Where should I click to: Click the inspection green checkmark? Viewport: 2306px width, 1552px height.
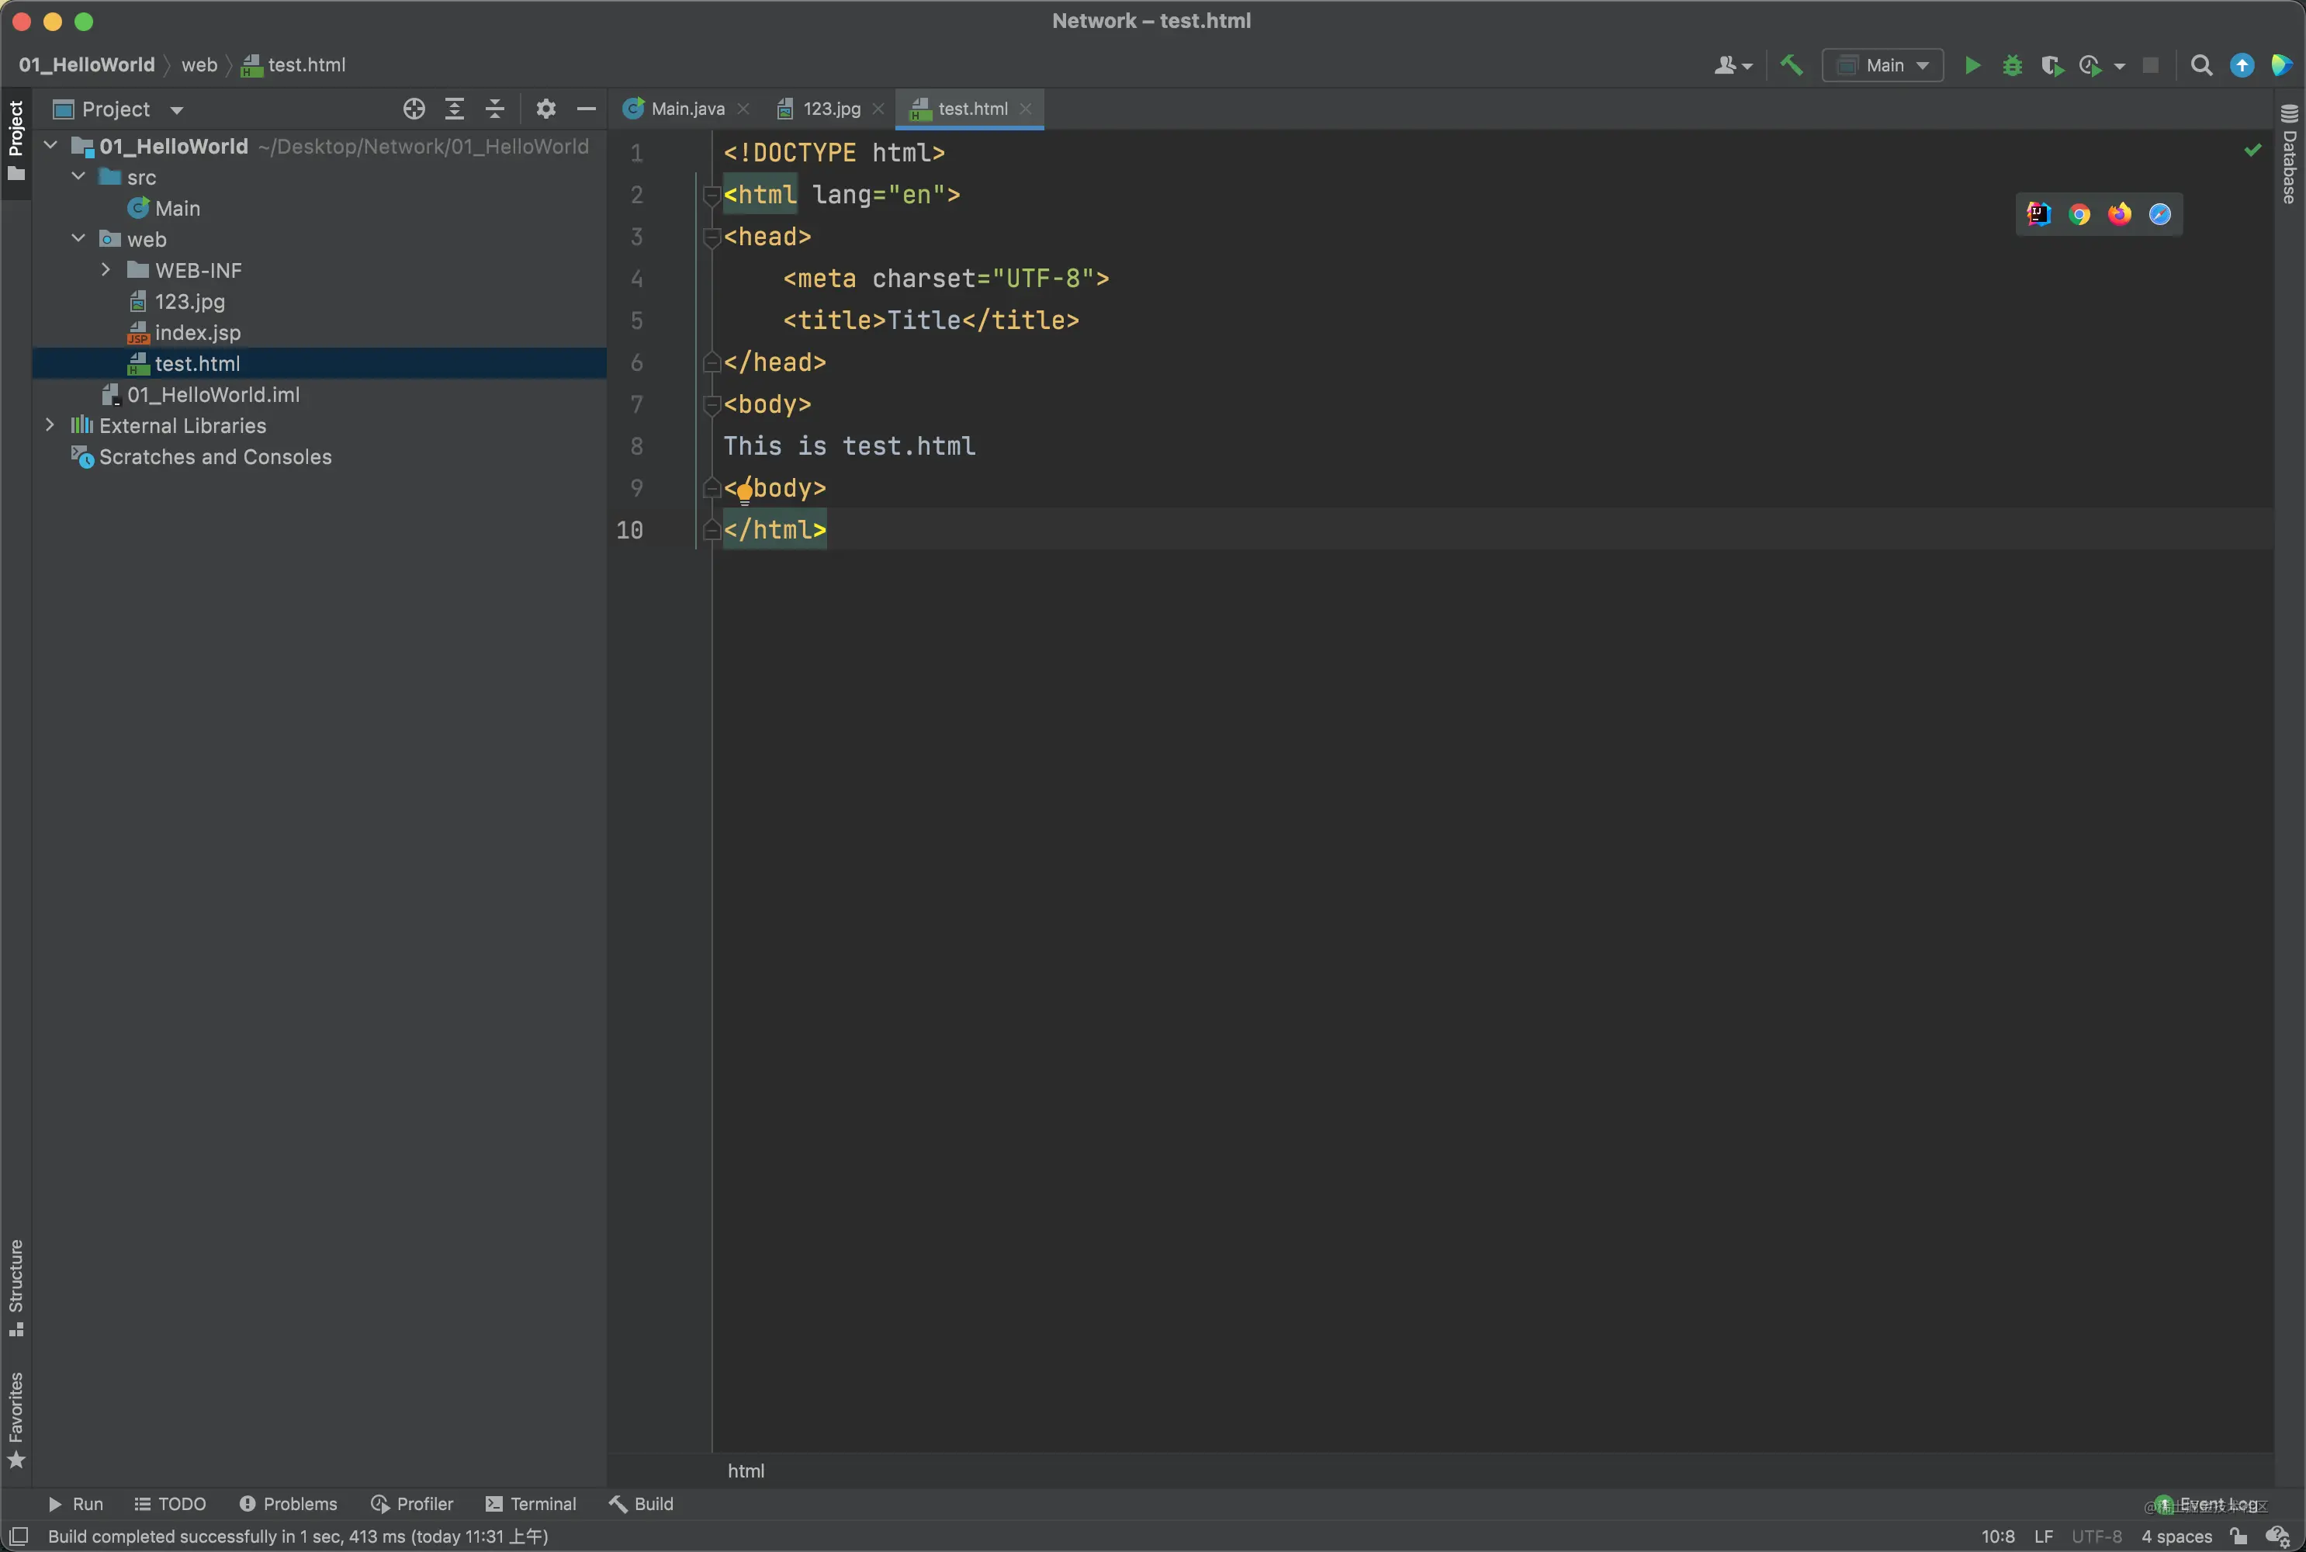[2252, 150]
